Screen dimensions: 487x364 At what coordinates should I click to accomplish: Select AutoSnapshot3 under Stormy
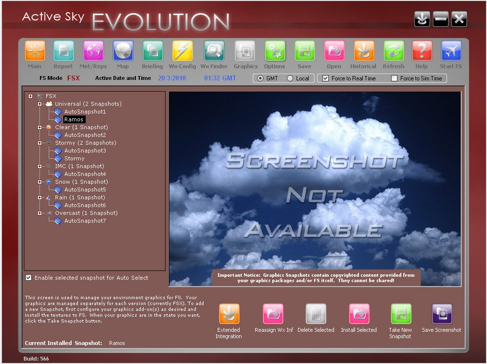pos(85,151)
